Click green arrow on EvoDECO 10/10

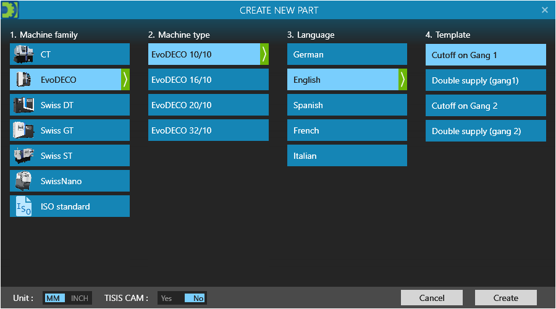(x=264, y=54)
